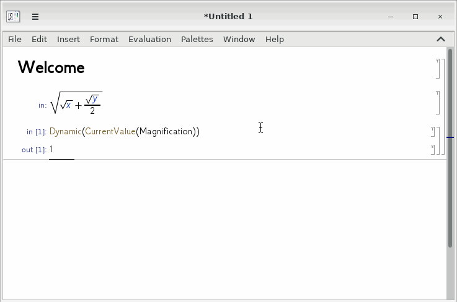Viewport: 457px width, 302px height.
Task: Select the Dynamic input cell bracket
Action: 433,132
